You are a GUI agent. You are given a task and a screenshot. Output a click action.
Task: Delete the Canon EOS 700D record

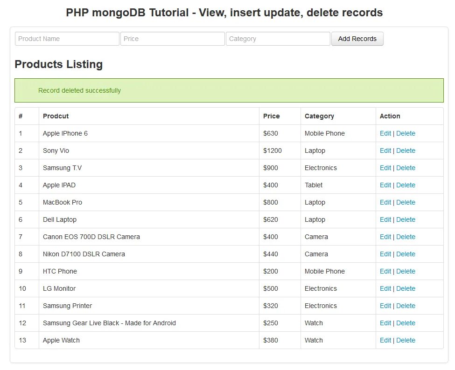406,237
